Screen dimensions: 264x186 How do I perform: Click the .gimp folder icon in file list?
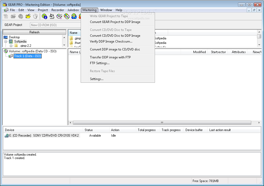pos(71,38)
